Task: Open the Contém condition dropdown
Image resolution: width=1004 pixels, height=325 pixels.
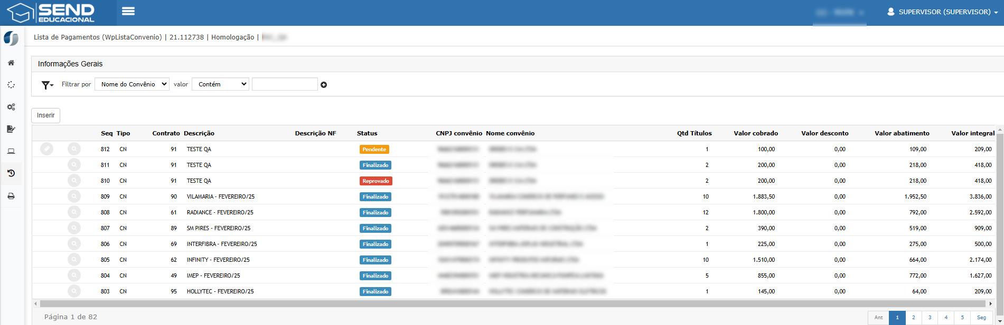Action: point(220,84)
